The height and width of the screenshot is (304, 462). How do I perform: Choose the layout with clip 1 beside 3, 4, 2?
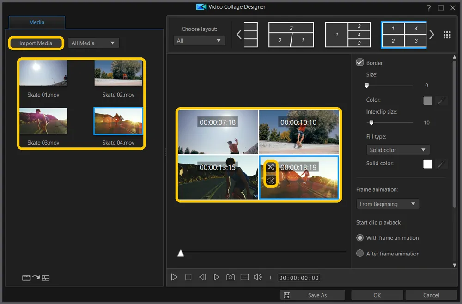[348, 35]
